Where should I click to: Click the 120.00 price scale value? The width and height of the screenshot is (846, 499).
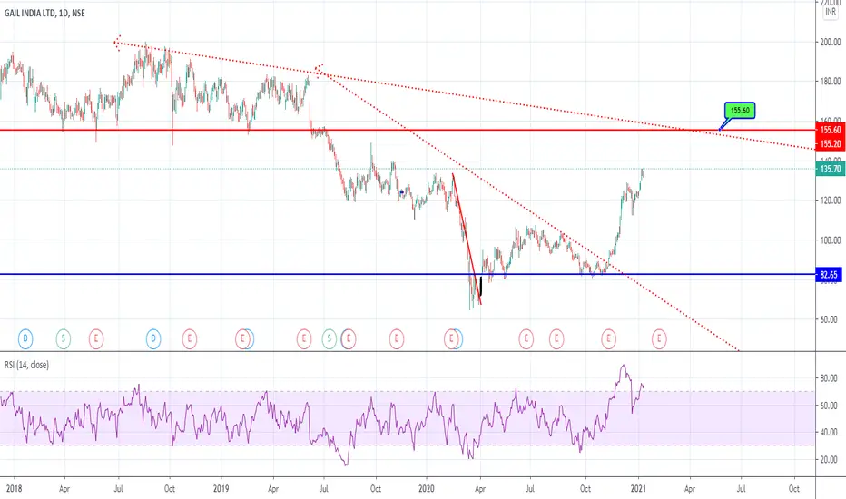(x=831, y=201)
